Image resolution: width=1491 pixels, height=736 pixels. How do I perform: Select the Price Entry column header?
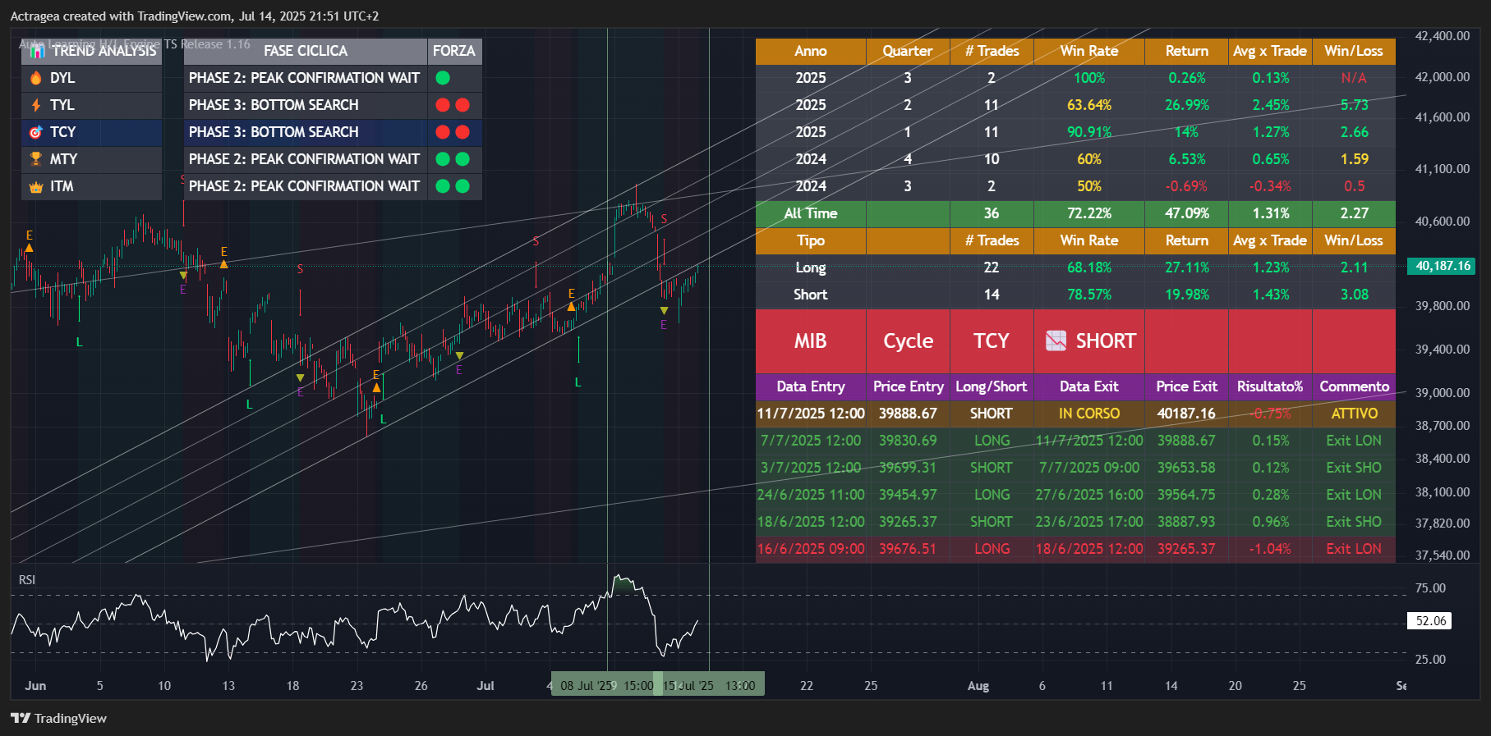click(x=908, y=386)
